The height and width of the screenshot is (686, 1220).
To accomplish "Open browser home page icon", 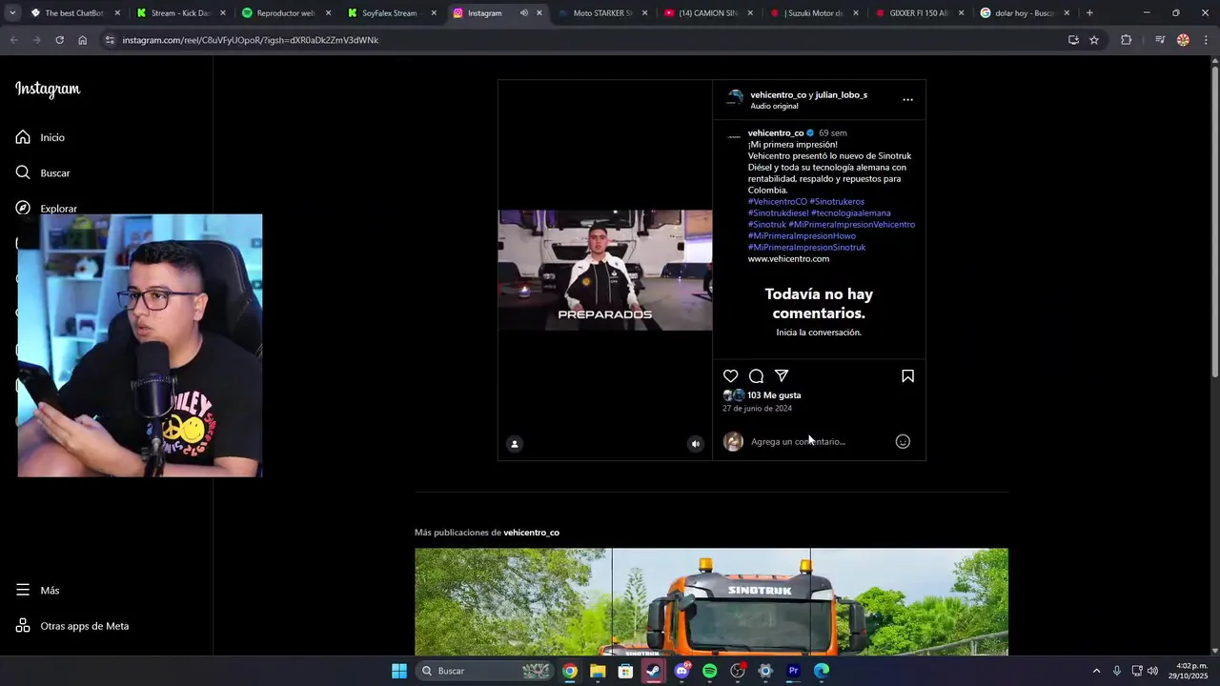I will [82, 40].
